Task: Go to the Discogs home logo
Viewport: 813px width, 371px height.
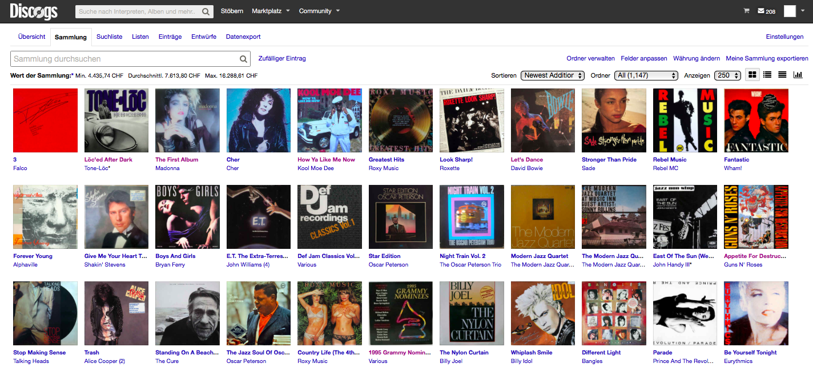Action: point(34,11)
